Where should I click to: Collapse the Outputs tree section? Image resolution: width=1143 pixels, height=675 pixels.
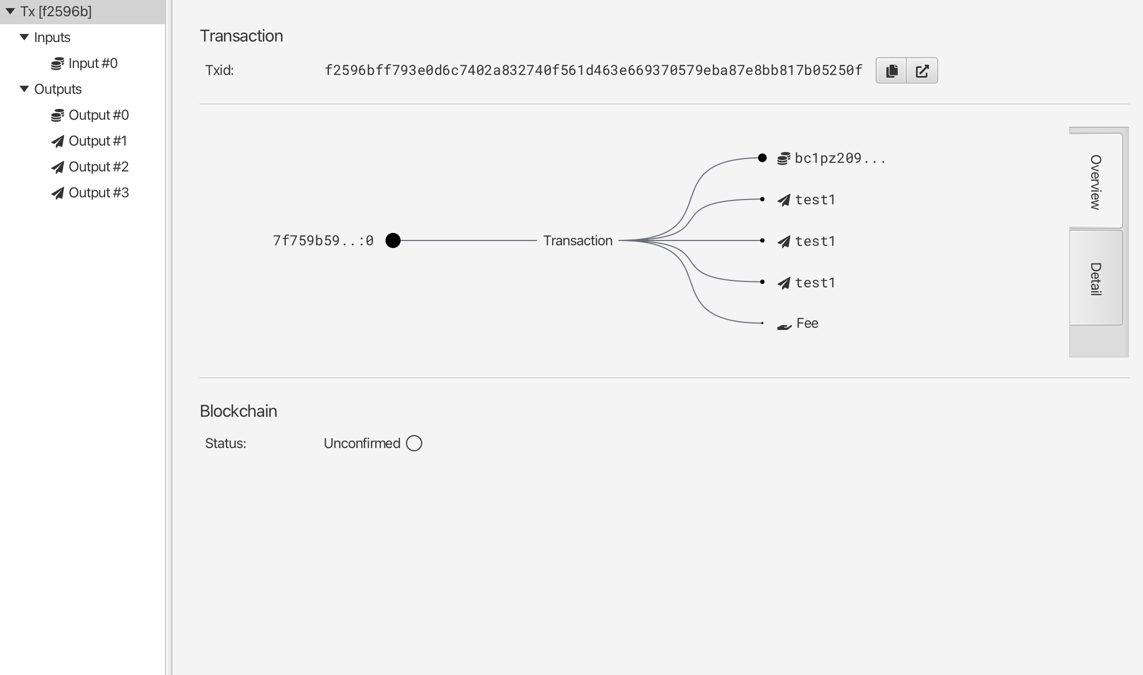24,89
